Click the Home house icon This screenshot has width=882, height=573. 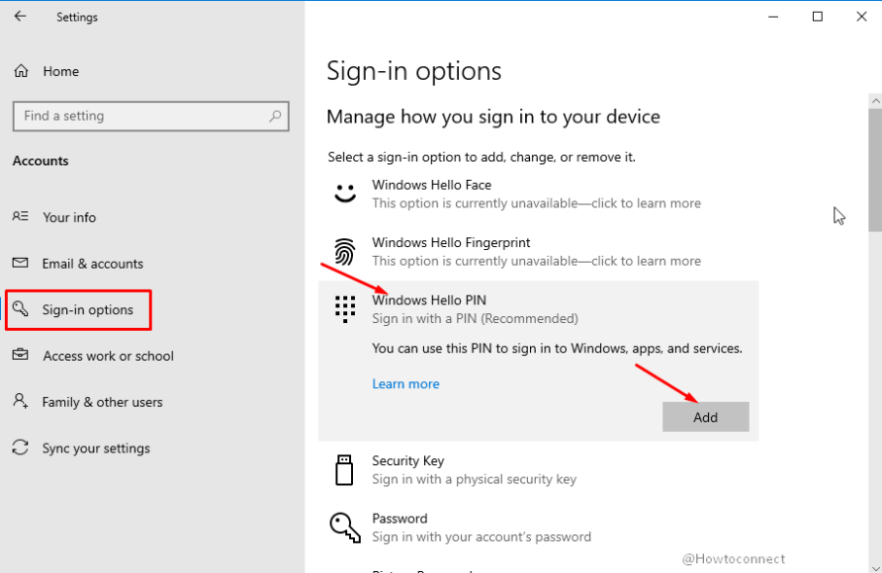coord(20,70)
